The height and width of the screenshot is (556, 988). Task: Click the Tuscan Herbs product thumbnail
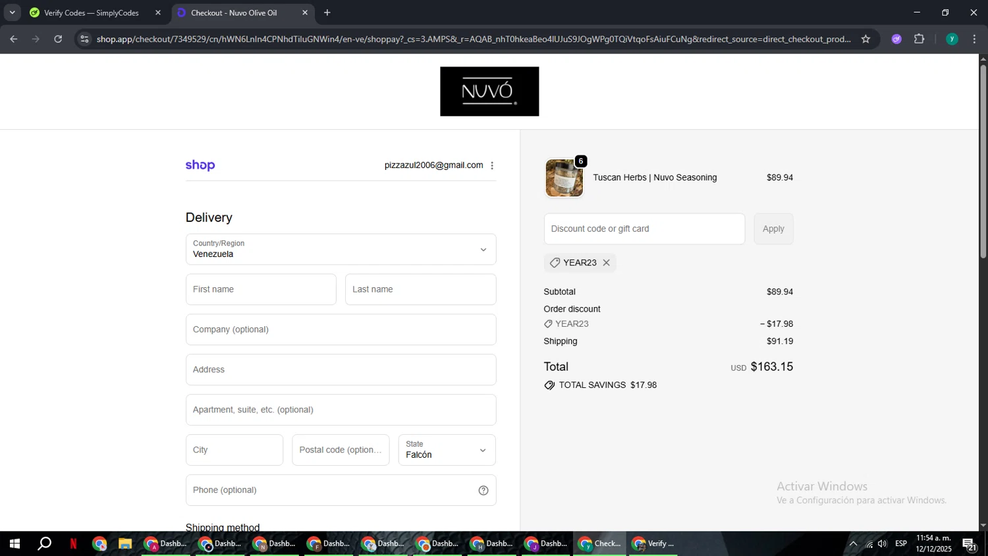pos(564,178)
